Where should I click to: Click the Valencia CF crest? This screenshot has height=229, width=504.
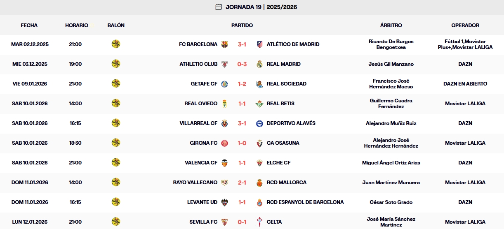tap(225, 163)
